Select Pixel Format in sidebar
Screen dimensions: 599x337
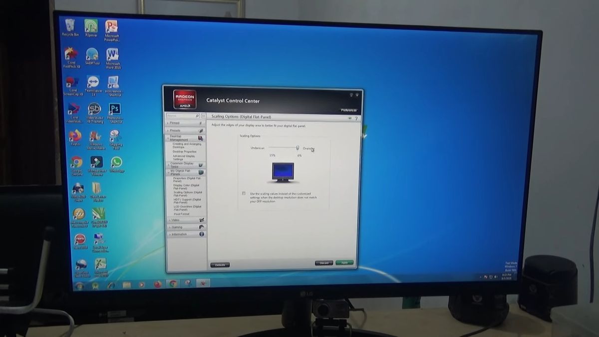point(182,214)
